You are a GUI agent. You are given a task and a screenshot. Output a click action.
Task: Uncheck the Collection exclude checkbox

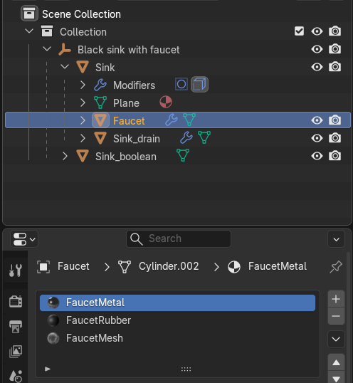coord(299,31)
